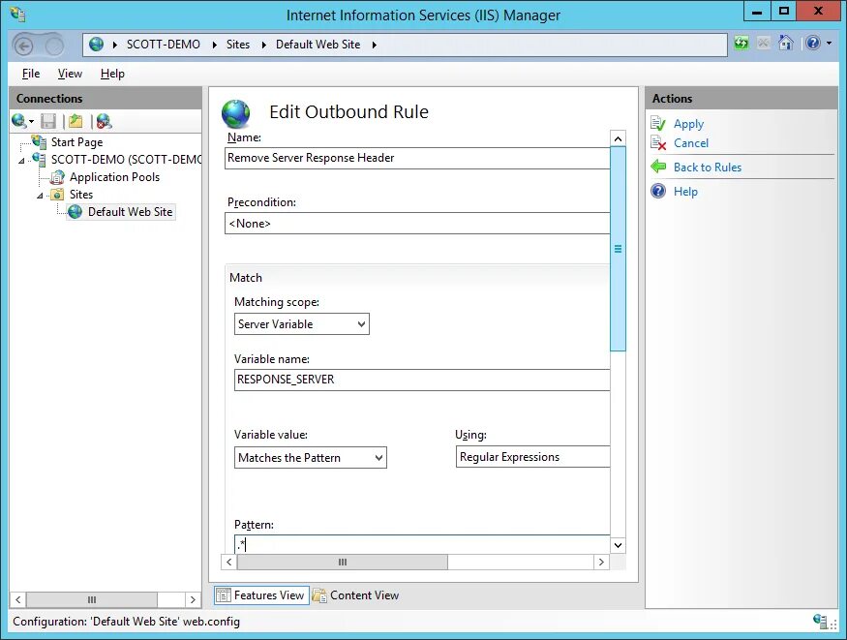This screenshot has width=847, height=640.
Task: Collapse the Sites tree node
Action: [x=40, y=196]
